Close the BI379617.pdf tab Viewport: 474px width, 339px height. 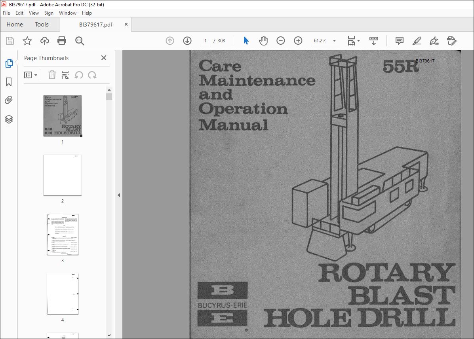click(x=126, y=25)
